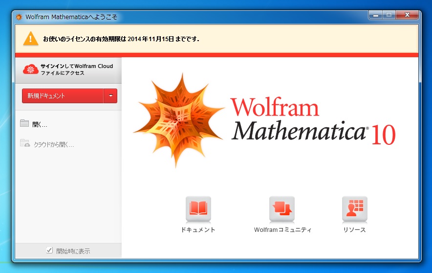Select the 開く... entry
The height and width of the screenshot is (273, 432).
(40, 125)
